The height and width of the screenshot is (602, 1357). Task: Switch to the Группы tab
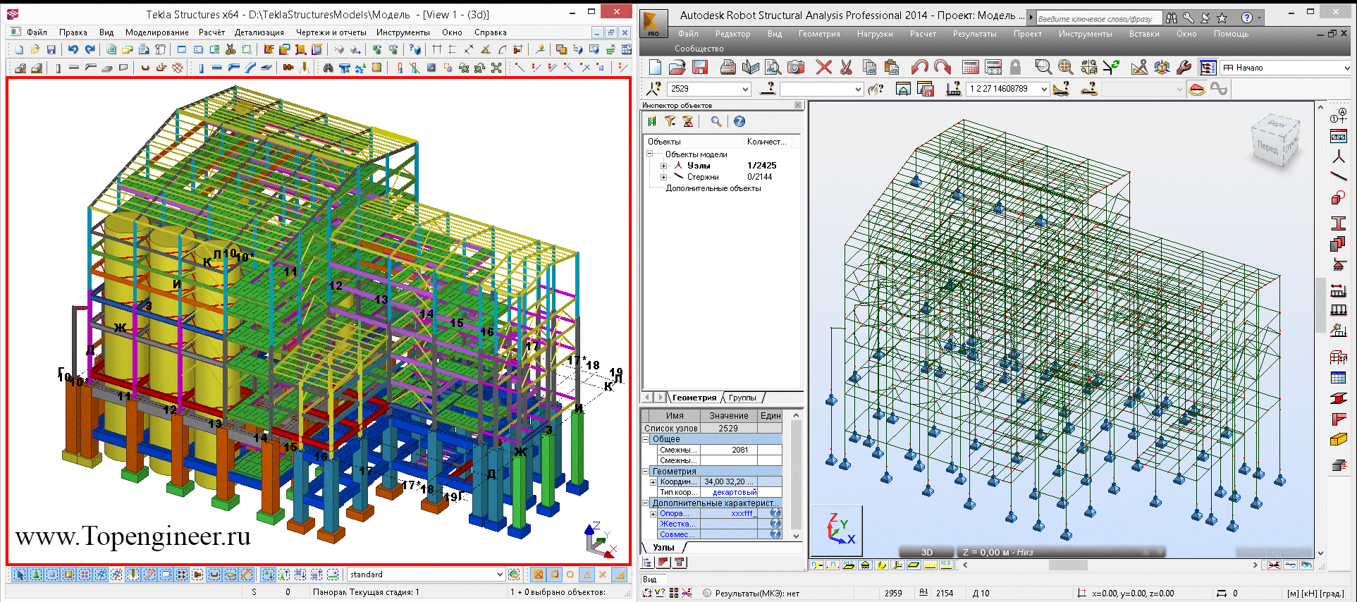click(x=742, y=398)
